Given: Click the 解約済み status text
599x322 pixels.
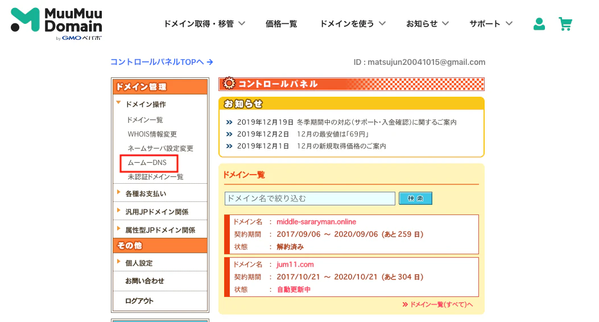Looking at the screenshot, I should 290,247.
